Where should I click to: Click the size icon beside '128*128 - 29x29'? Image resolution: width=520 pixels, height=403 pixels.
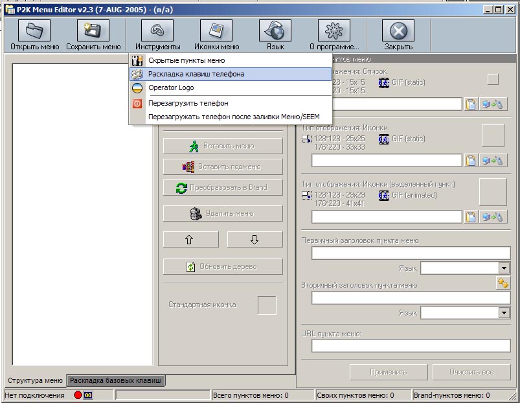point(306,196)
